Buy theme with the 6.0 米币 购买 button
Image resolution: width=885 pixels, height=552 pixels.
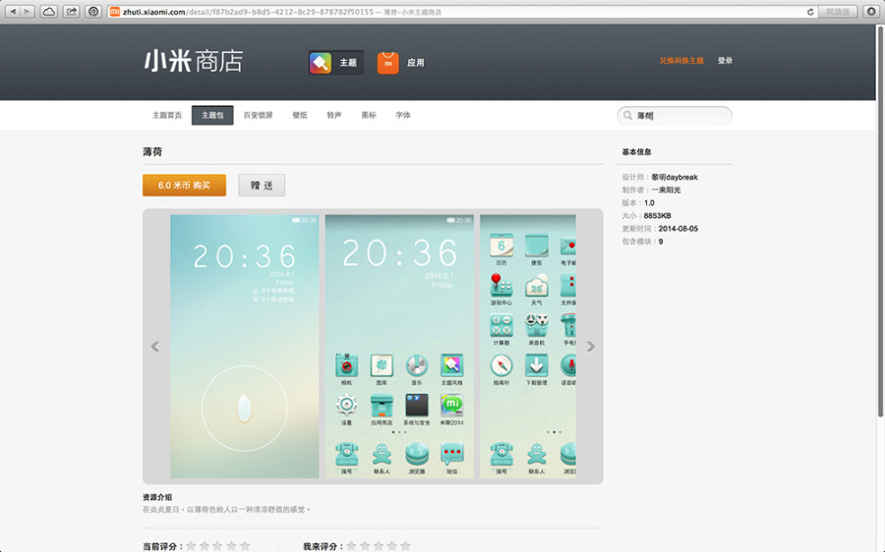click(x=184, y=185)
